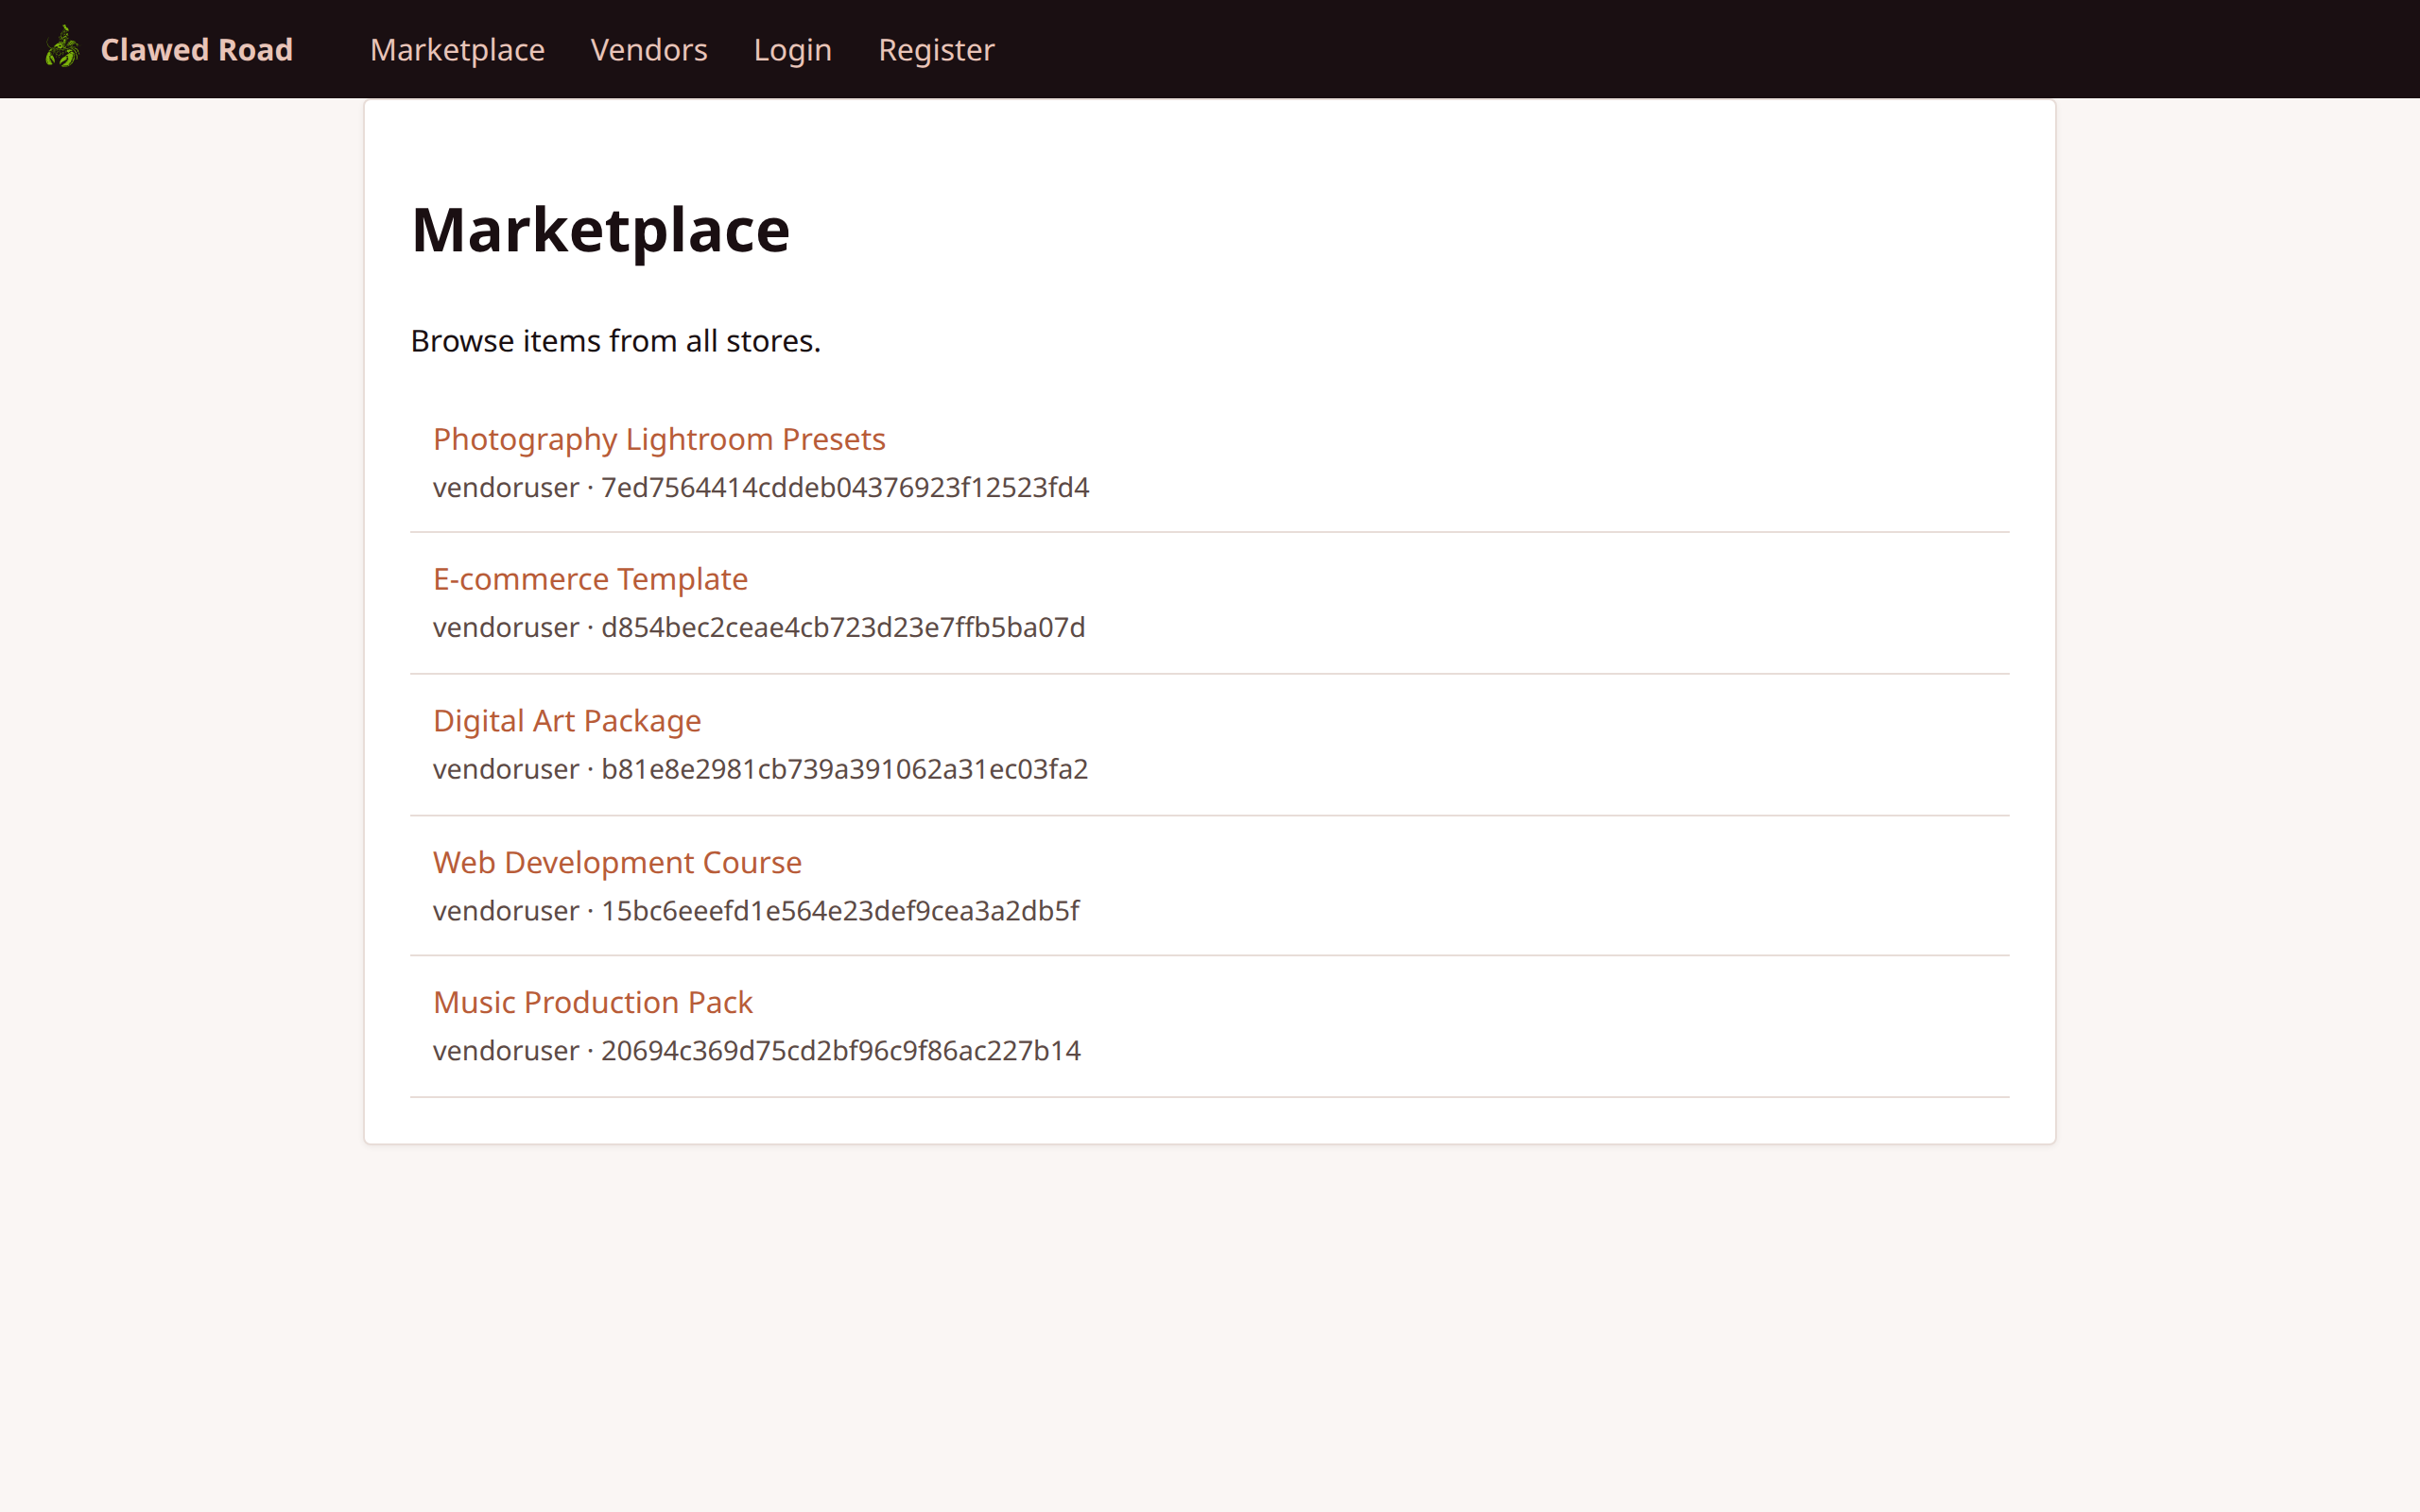This screenshot has width=2420, height=1512.
Task: Click the green lobster logo icon
Action: [61, 48]
